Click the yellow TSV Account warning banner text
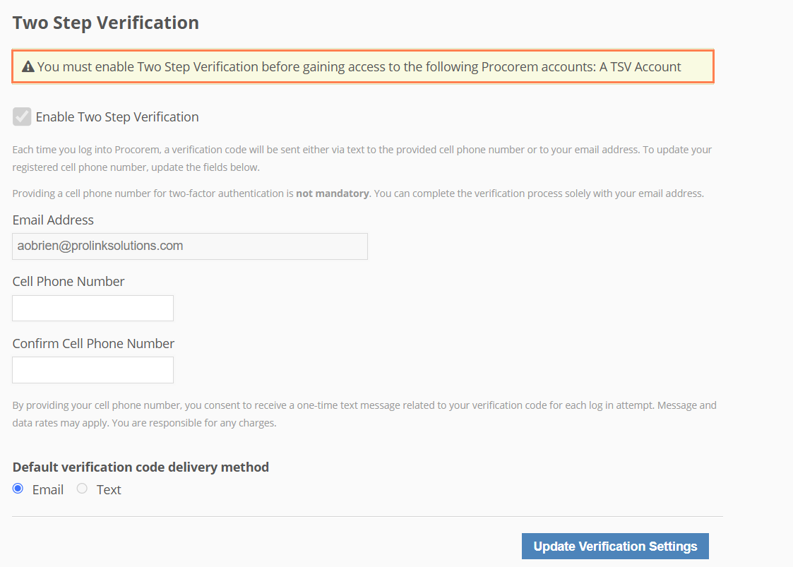Screen dimensions: 793x567 click(x=359, y=67)
